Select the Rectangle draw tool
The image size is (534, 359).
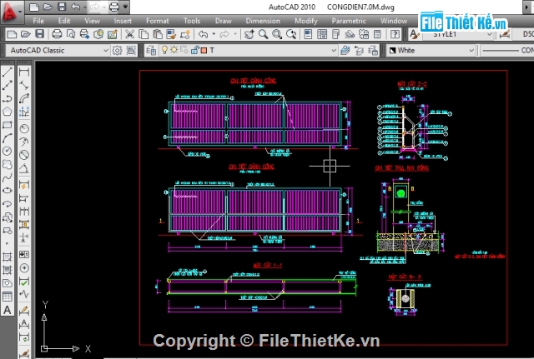(8, 125)
